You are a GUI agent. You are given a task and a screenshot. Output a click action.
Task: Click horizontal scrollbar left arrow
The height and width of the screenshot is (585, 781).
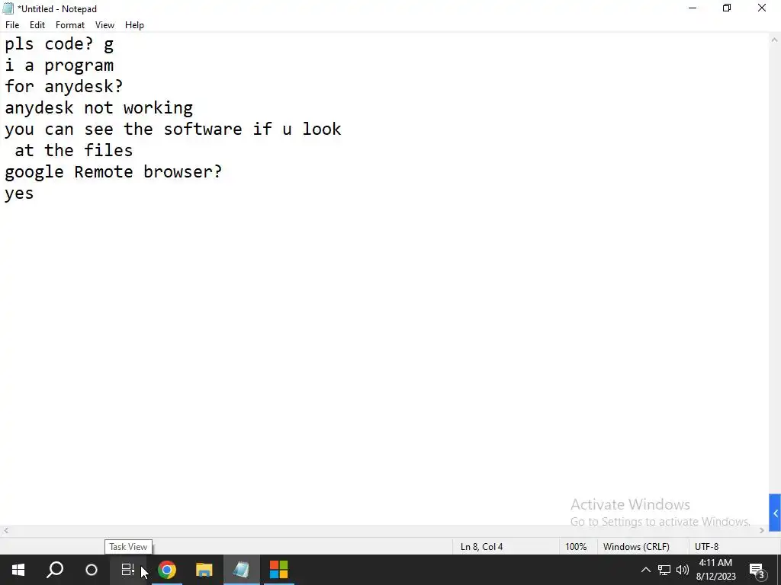pyautogui.click(x=5, y=531)
